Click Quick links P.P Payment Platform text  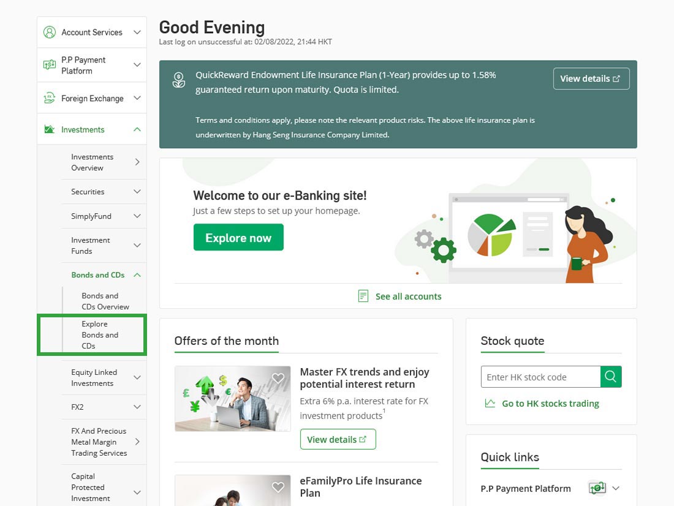coord(526,488)
